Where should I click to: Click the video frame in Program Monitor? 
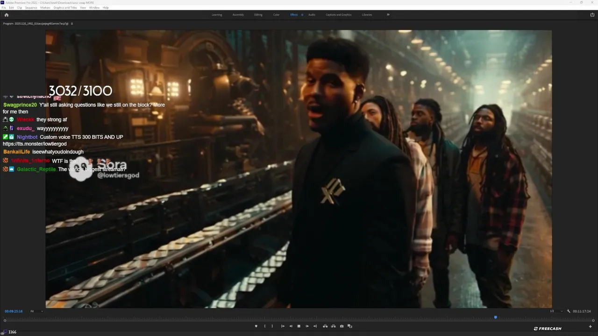pos(299,169)
